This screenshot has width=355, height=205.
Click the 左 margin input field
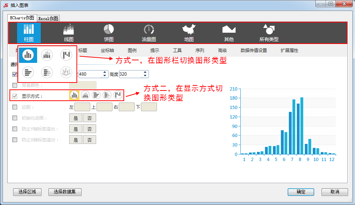82,107
